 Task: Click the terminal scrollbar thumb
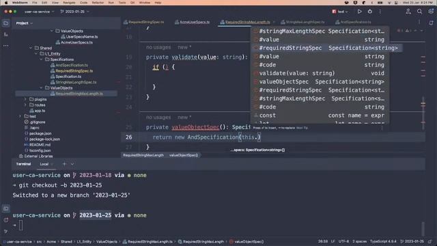click(x=423, y=229)
